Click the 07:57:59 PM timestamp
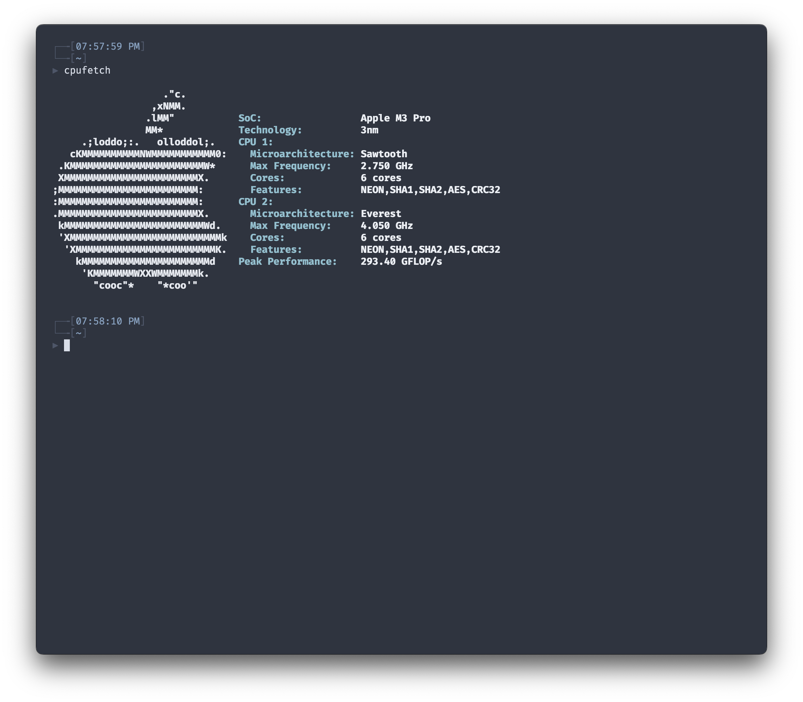The width and height of the screenshot is (803, 702). pyautogui.click(x=107, y=46)
